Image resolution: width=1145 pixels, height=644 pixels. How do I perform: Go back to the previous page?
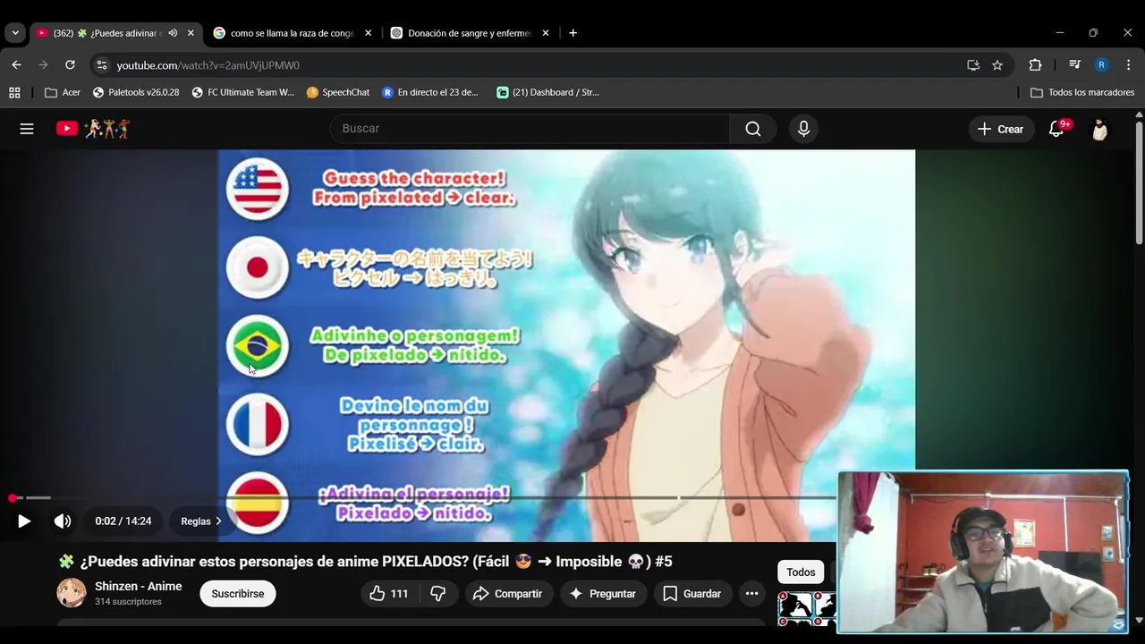(16, 65)
